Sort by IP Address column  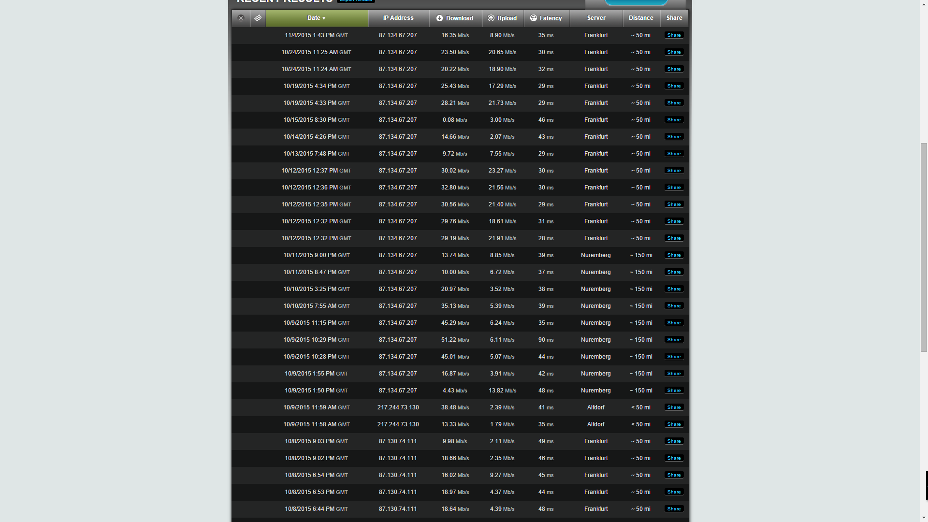(x=398, y=18)
